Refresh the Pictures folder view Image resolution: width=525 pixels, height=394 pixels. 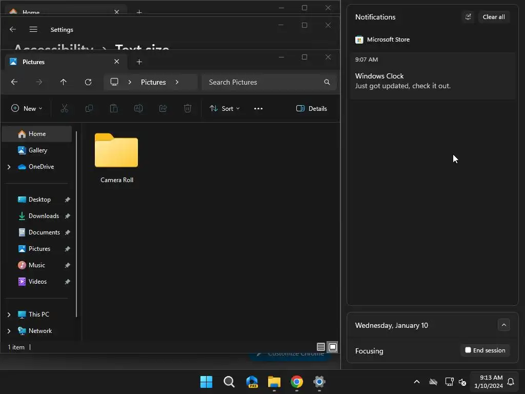pos(88,82)
